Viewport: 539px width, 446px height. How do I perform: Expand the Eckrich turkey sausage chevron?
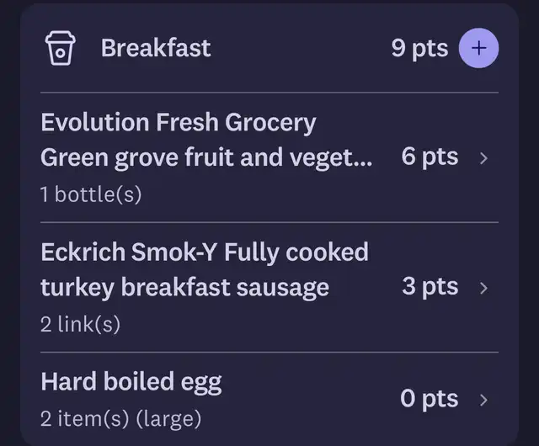tap(483, 288)
